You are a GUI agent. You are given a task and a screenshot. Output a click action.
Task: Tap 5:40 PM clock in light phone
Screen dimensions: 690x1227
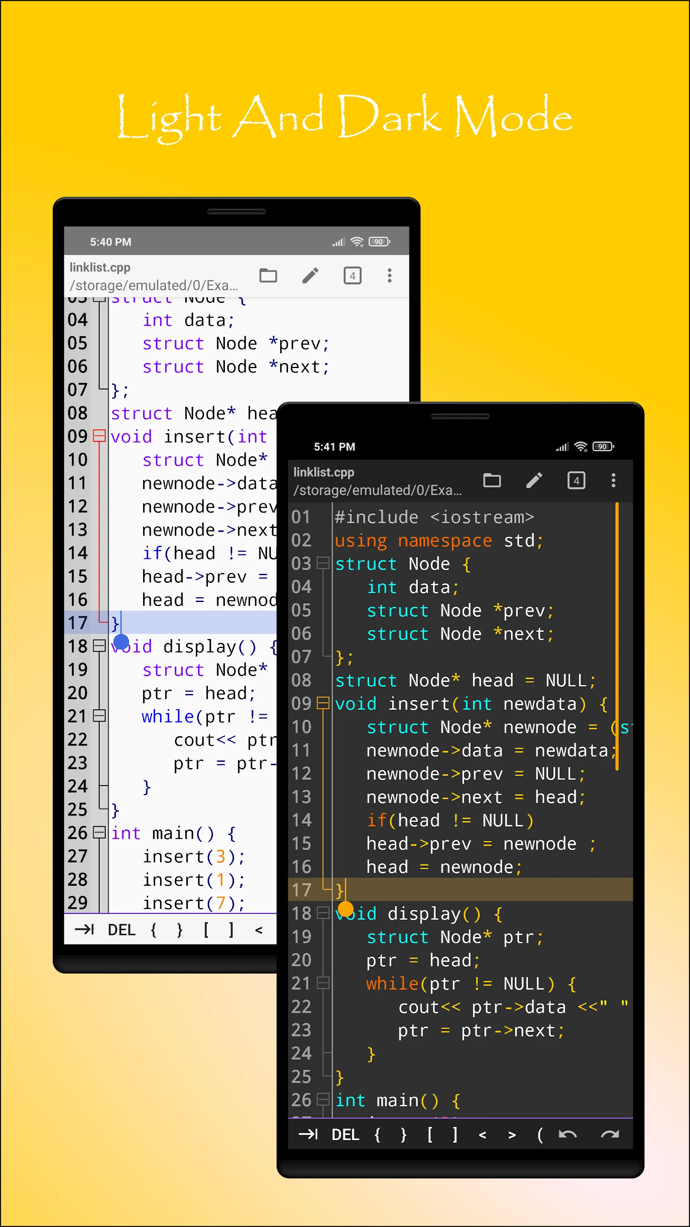(110, 242)
